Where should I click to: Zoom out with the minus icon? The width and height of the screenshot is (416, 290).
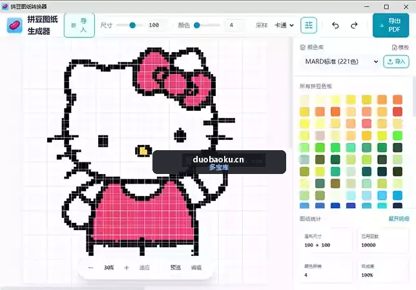90,268
